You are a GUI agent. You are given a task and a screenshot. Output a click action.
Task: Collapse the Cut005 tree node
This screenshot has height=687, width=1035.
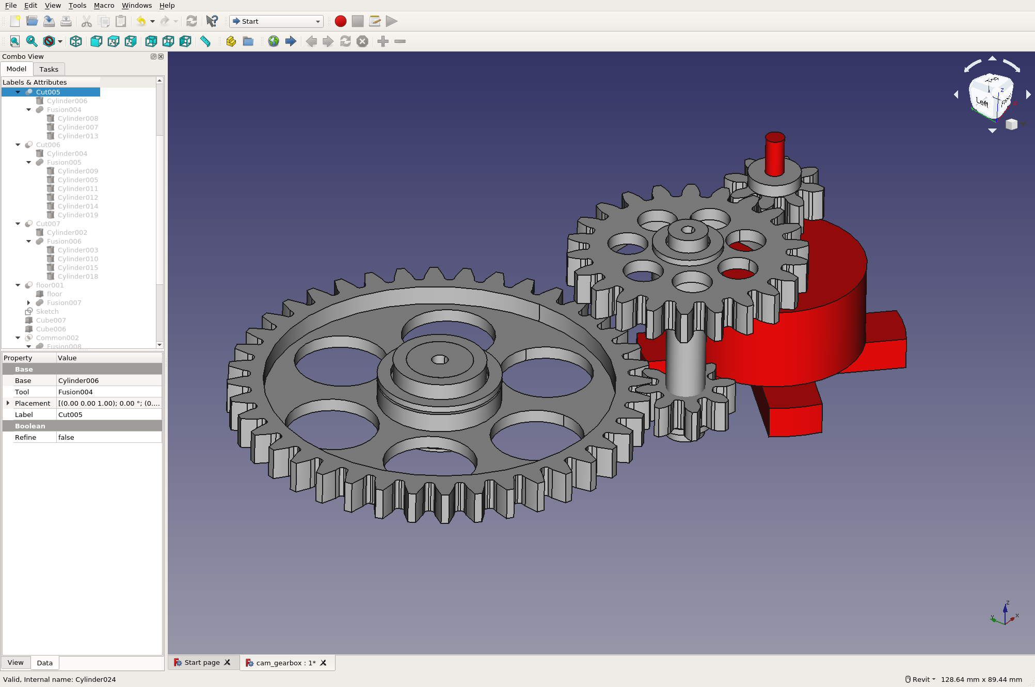(18, 92)
